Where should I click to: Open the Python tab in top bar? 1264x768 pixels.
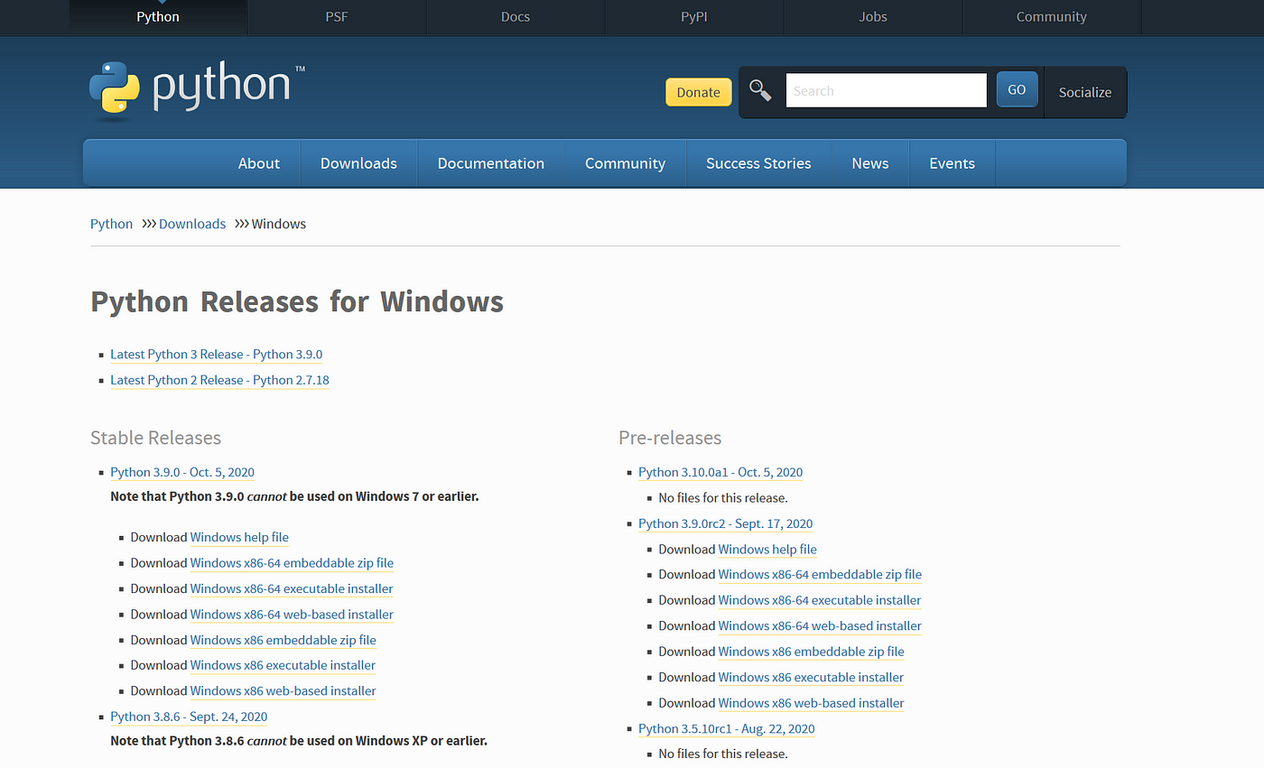point(158,17)
